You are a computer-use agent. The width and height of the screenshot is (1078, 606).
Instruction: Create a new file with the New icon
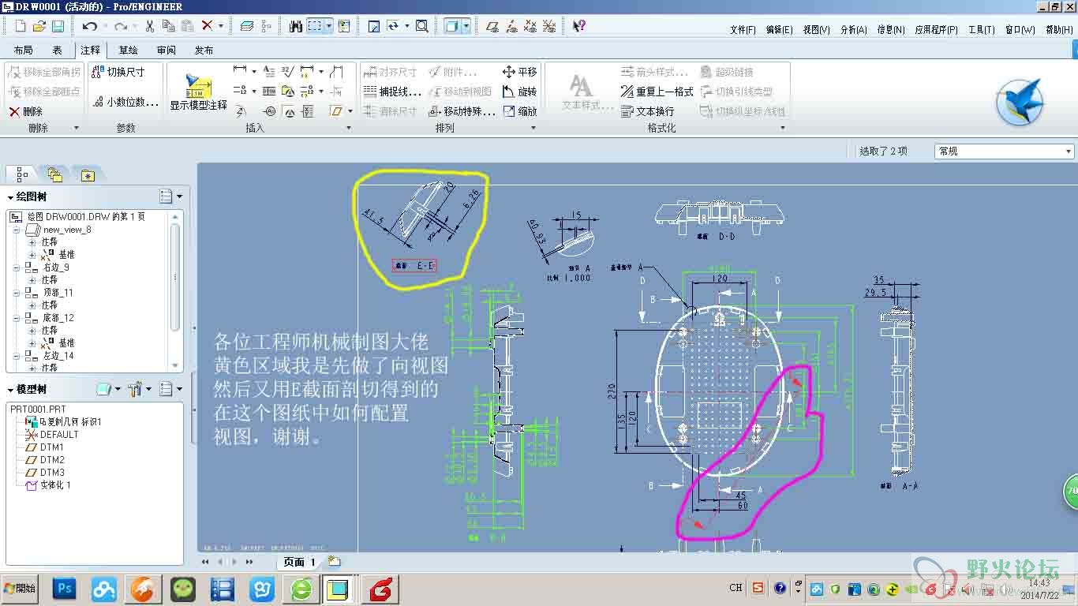pos(21,26)
